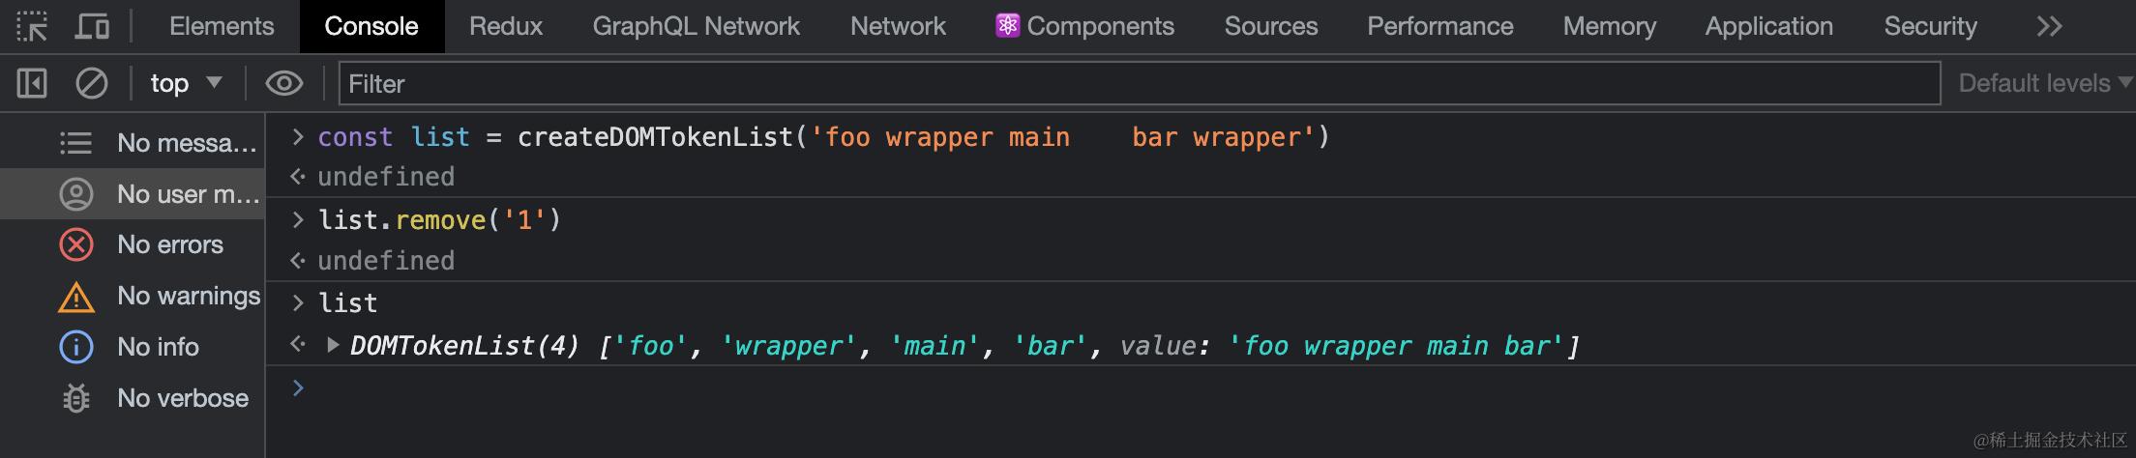Open the Application tab
The image size is (2136, 458).
[x=1768, y=26]
